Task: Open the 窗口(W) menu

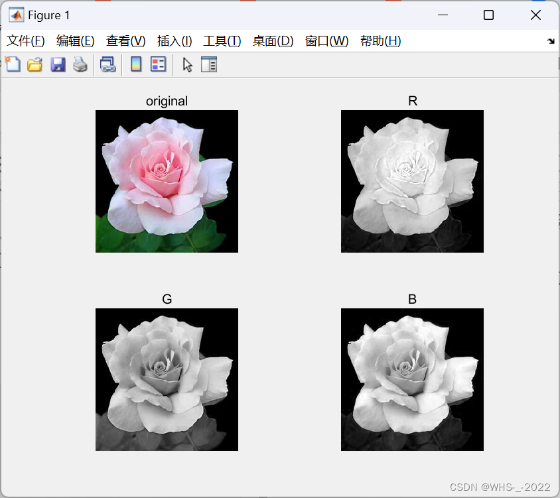Action: [327, 41]
